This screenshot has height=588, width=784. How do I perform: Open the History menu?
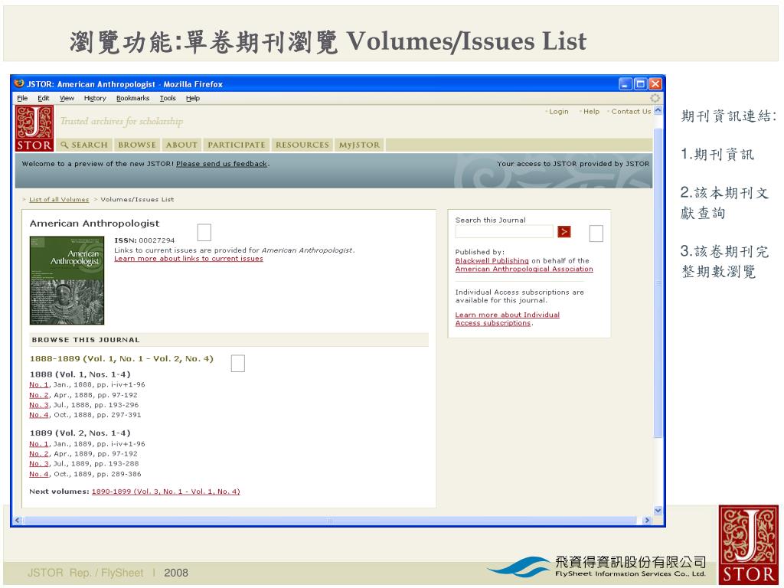pos(95,98)
